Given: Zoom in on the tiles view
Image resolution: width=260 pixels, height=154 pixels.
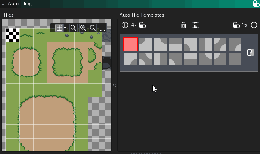Looking at the screenshot, I should tap(93, 28).
